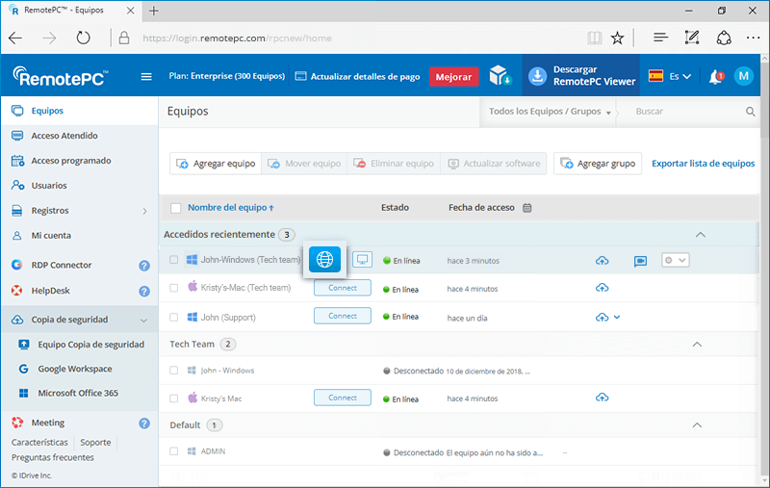Open the Todos los Equipos / Grupos dropdown
The width and height of the screenshot is (770, 488).
coord(551,112)
